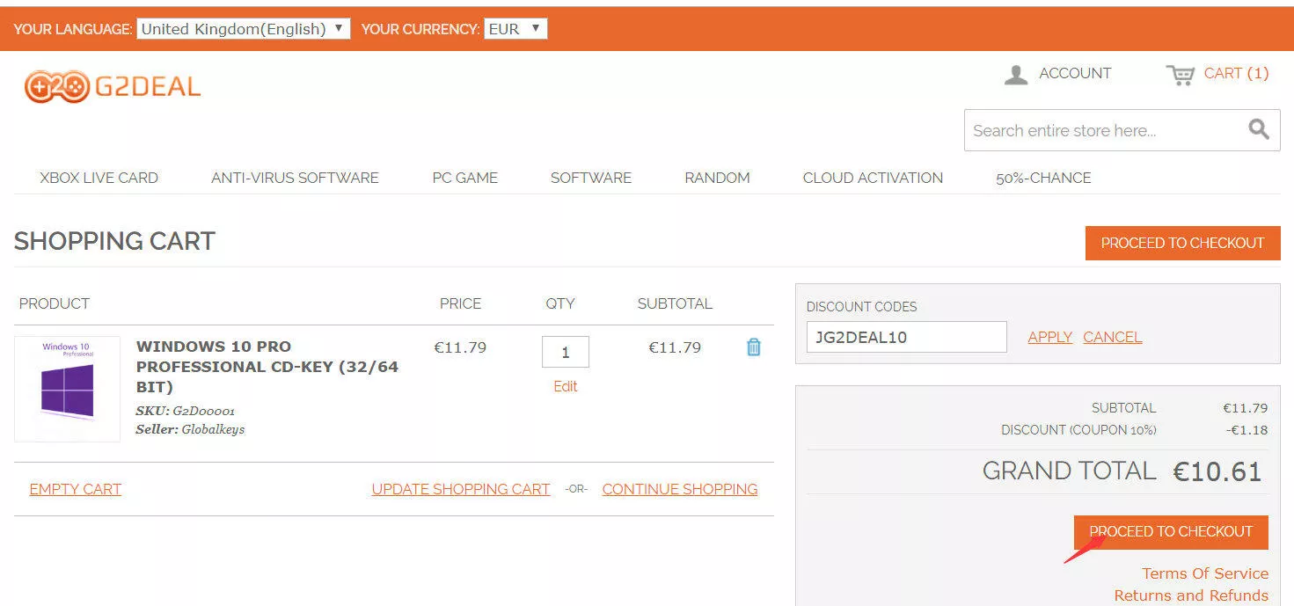Click the quantity input box
Image resolution: width=1294 pixels, height=606 pixels.
(x=566, y=352)
